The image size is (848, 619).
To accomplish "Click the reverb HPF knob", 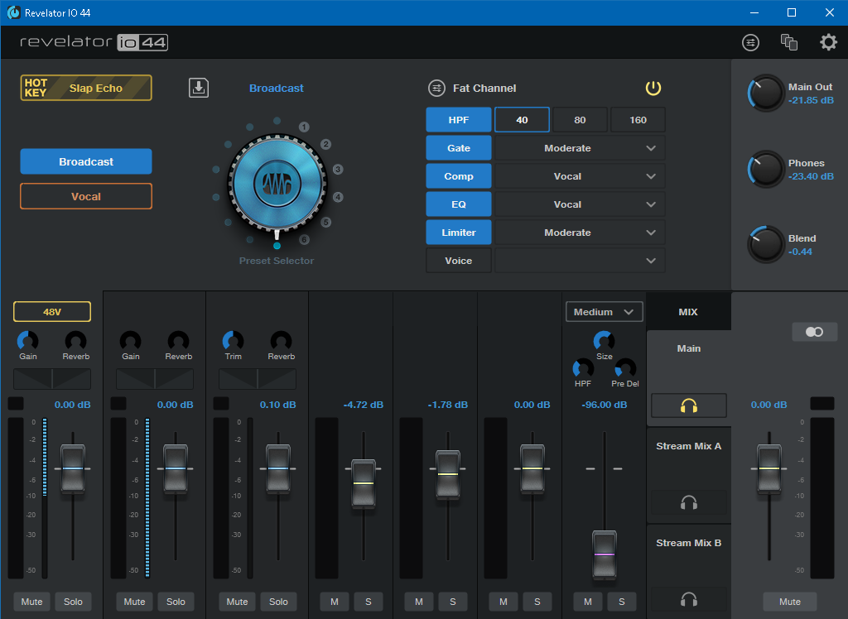I will pyautogui.click(x=583, y=368).
